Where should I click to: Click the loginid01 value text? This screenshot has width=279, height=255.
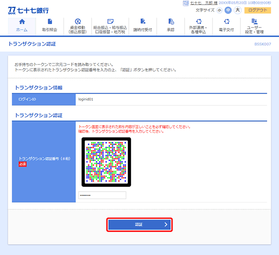(x=86, y=99)
